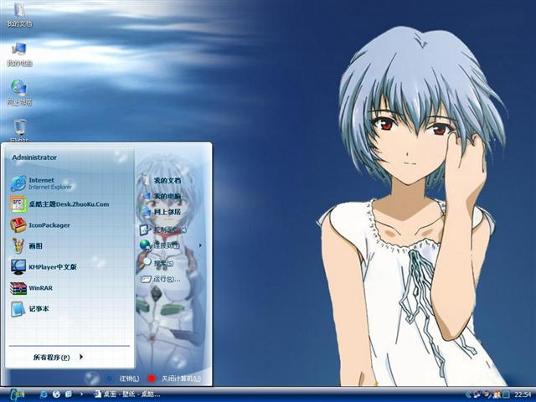Click the green square tray icon

506,394
